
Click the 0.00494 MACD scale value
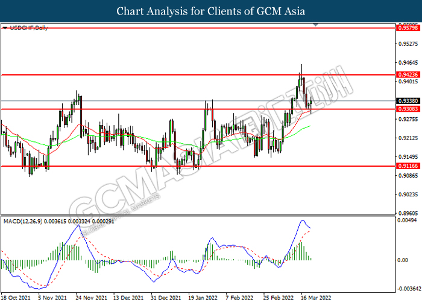[x=407, y=220]
